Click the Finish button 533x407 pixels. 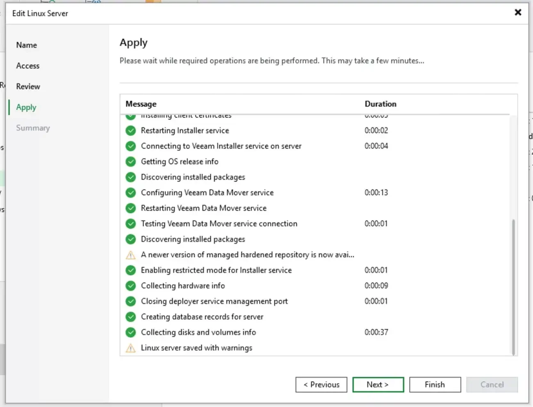pos(435,384)
